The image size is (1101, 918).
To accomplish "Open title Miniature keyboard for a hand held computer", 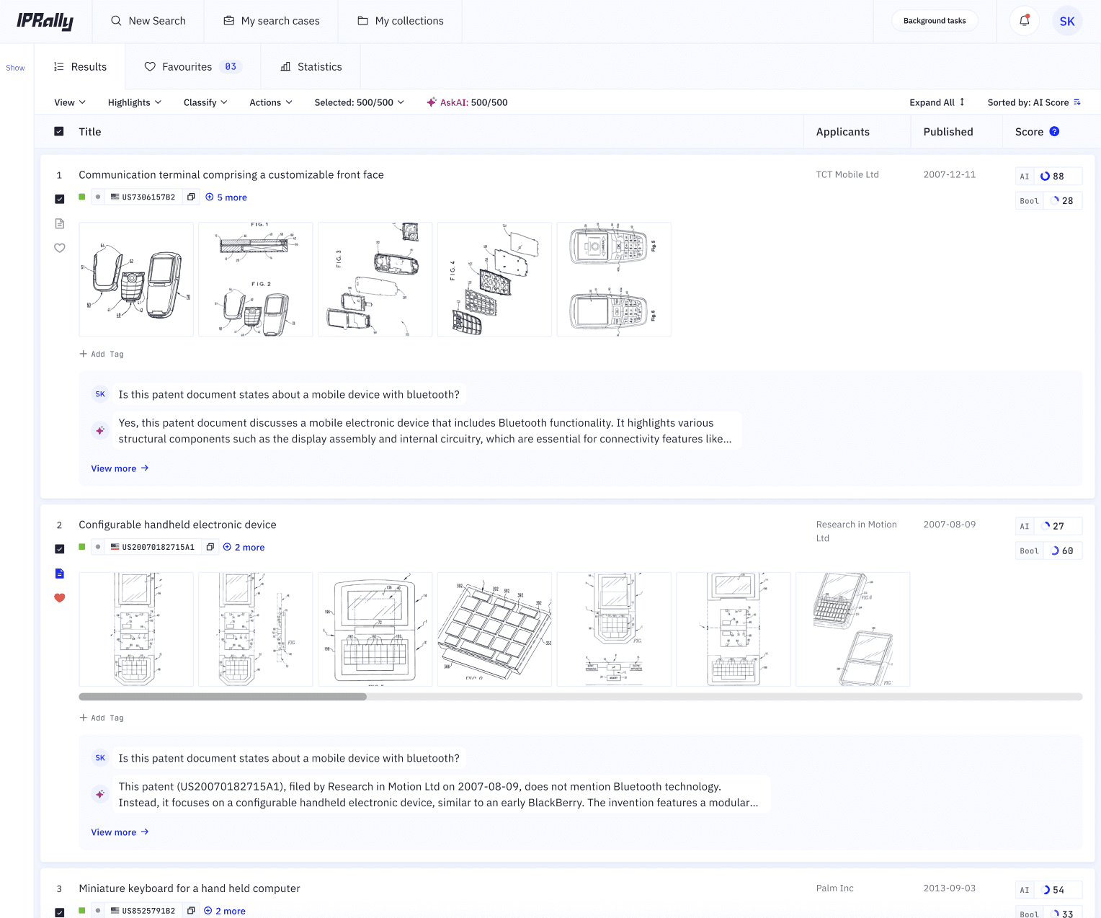I will coord(190,888).
